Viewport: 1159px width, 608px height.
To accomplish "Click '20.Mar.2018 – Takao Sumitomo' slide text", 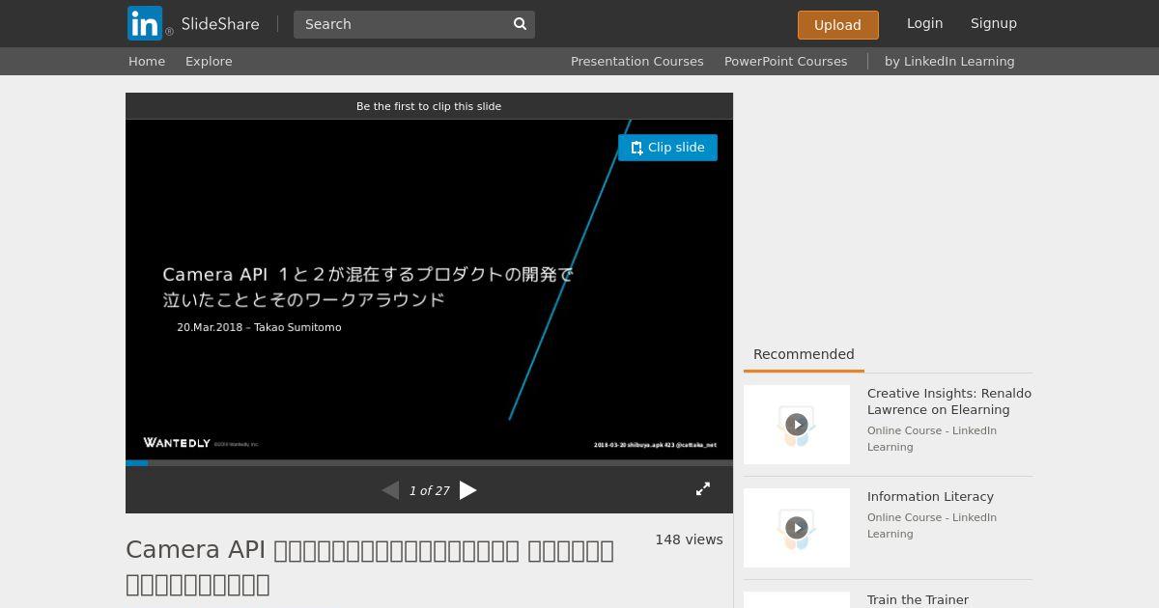I will coord(259,327).
